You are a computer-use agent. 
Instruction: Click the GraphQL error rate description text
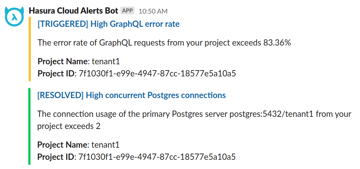point(147,43)
